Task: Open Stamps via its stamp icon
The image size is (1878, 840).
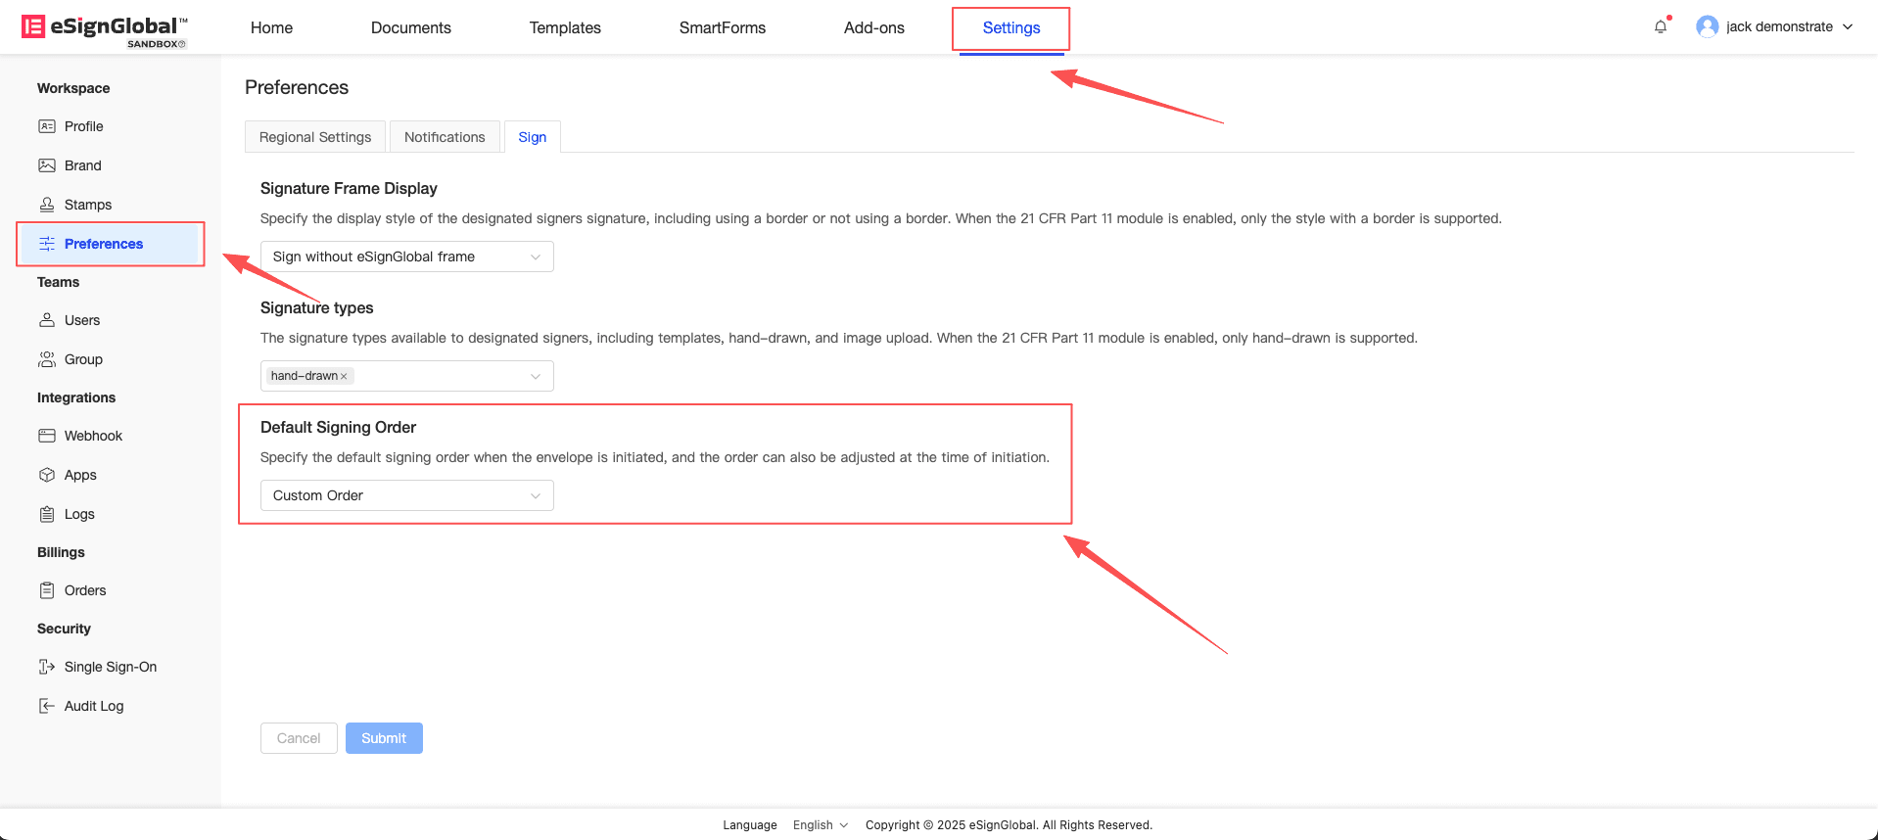Action: (x=46, y=205)
